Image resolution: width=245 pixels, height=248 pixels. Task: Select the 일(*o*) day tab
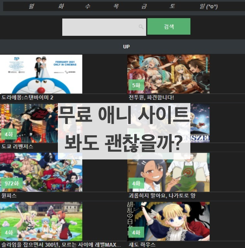(x=208, y=6)
